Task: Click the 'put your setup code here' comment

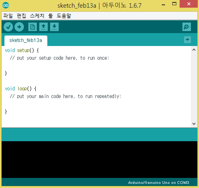Action: 59,58
